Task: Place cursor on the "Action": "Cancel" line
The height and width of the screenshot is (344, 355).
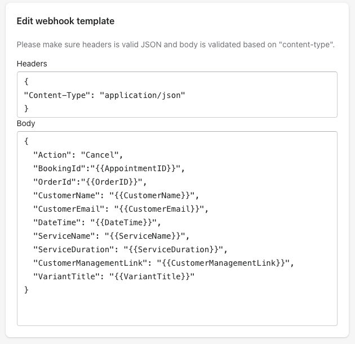Action: pyautogui.click(x=78, y=155)
